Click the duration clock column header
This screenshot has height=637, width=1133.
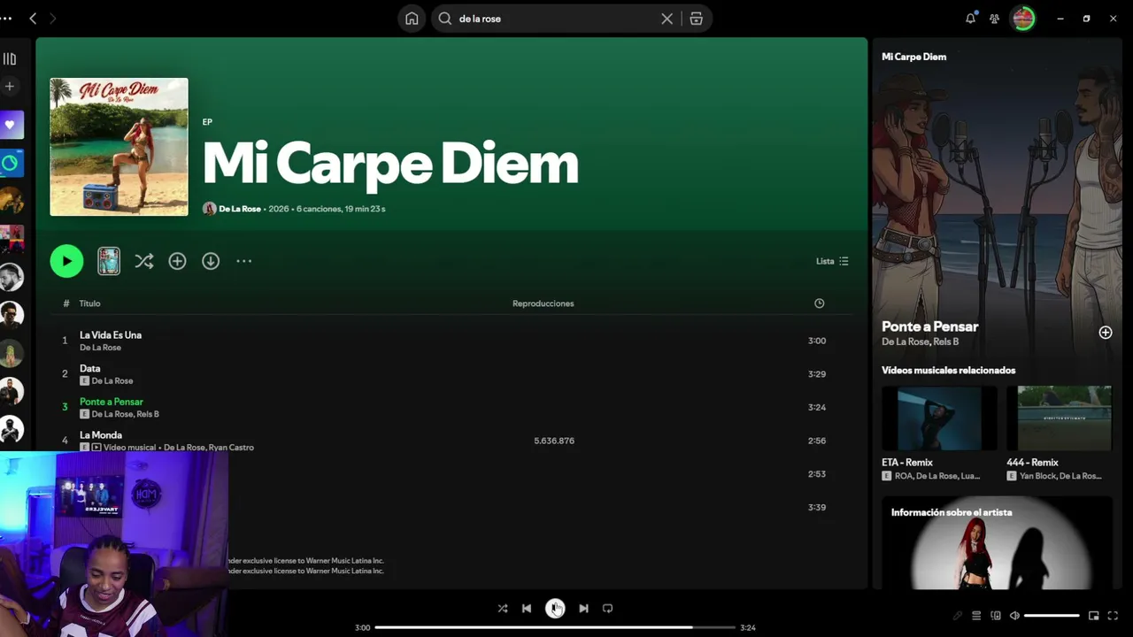(820, 303)
